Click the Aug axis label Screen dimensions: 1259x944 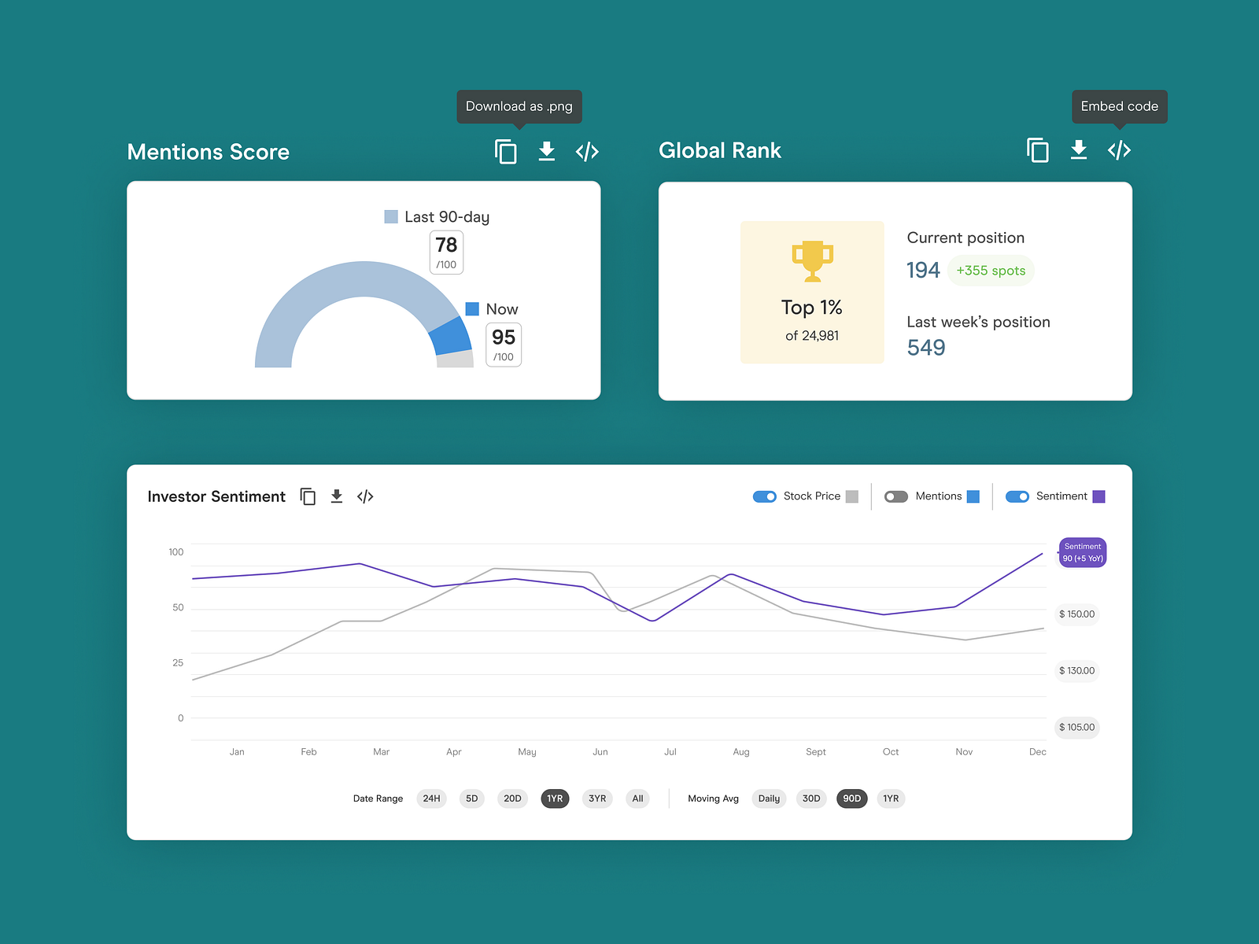pos(741,752)
